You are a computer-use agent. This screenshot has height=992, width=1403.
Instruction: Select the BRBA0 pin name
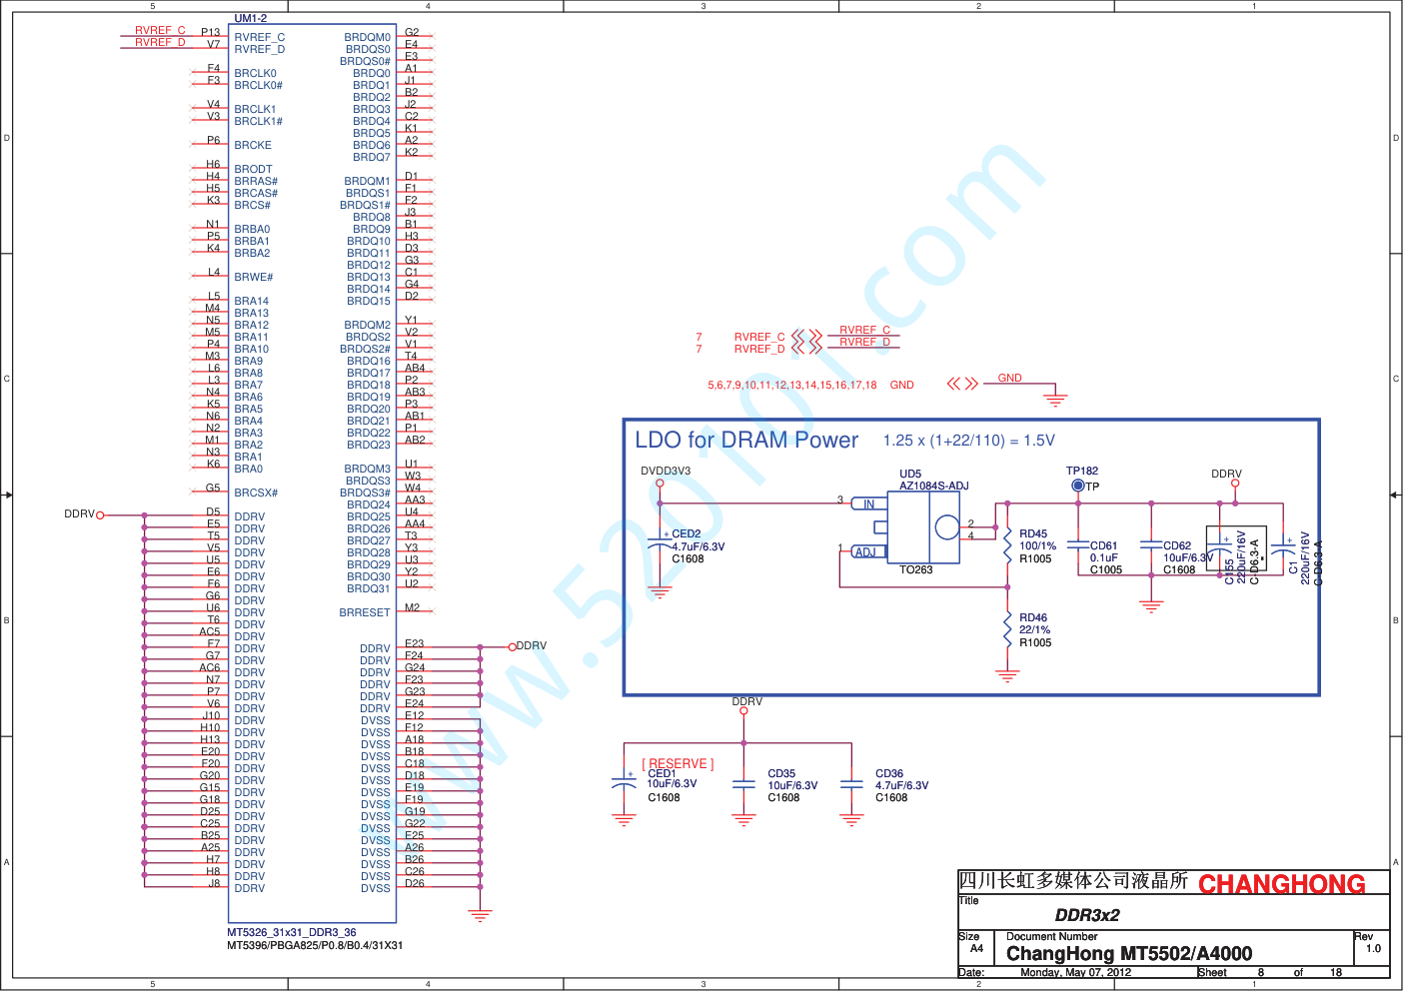[x=253, y=230]
